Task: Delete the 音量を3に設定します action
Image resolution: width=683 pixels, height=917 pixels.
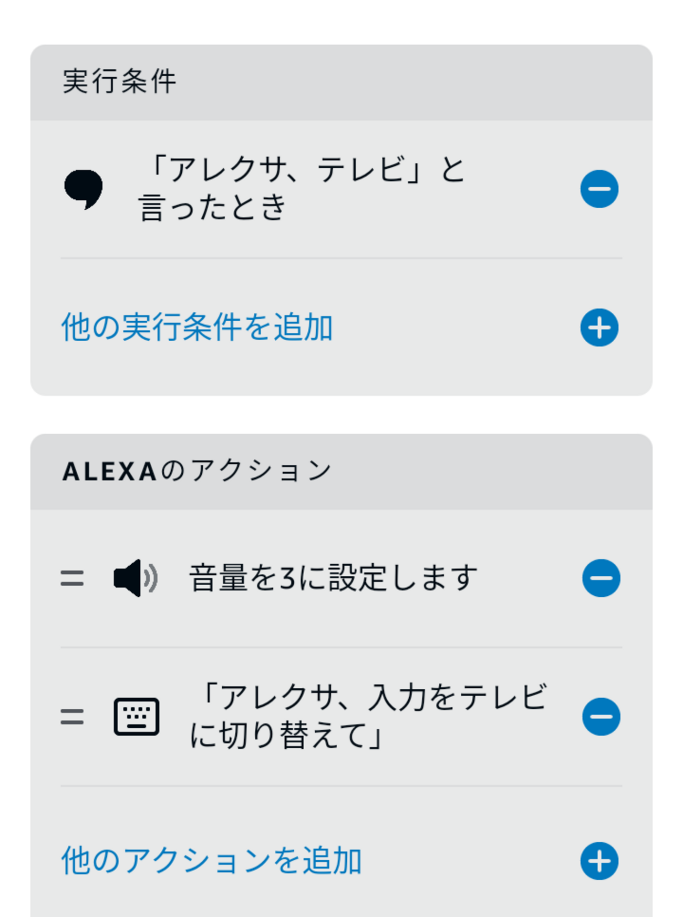Action: (x=601, y=578)
